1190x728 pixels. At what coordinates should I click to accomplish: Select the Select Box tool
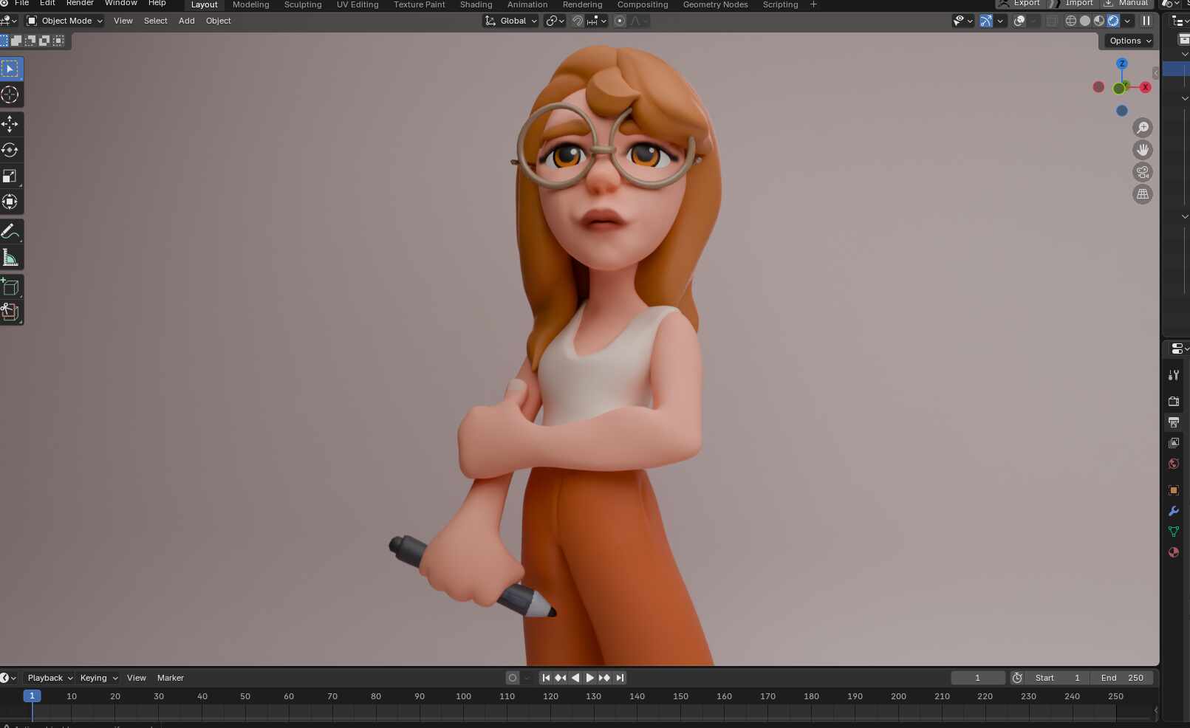[10, 69]
